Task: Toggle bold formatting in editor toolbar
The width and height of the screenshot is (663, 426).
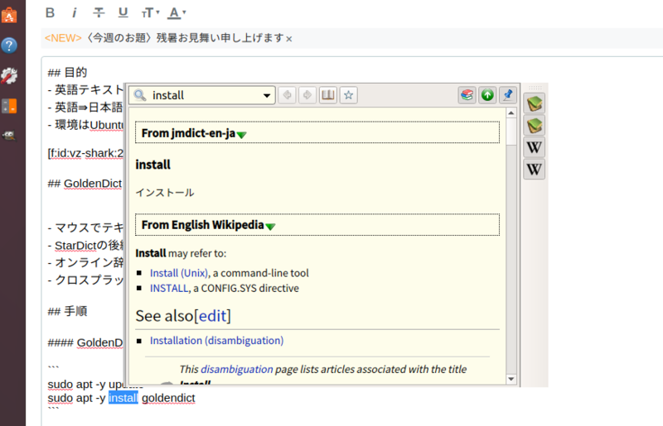Action: tap(50, 12)
